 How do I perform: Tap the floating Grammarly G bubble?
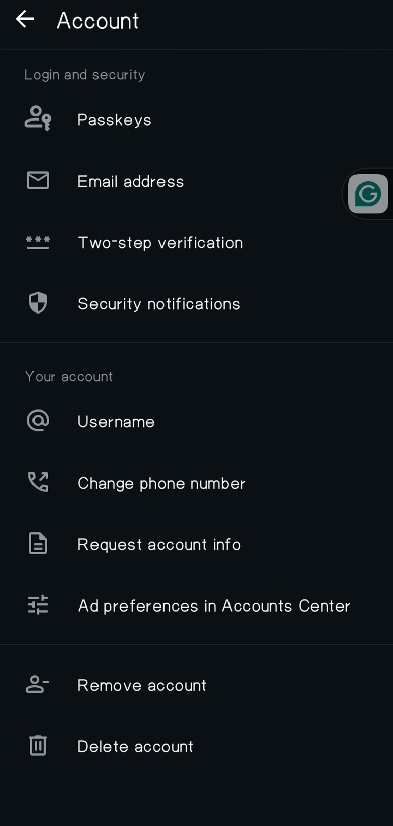click(368, 194)
